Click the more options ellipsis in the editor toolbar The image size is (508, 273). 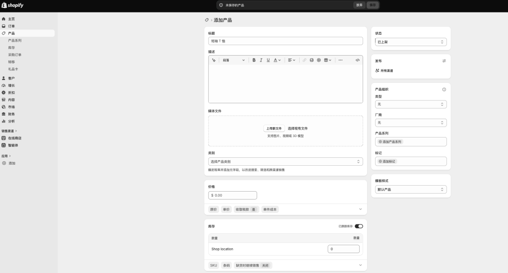(340, 60)
